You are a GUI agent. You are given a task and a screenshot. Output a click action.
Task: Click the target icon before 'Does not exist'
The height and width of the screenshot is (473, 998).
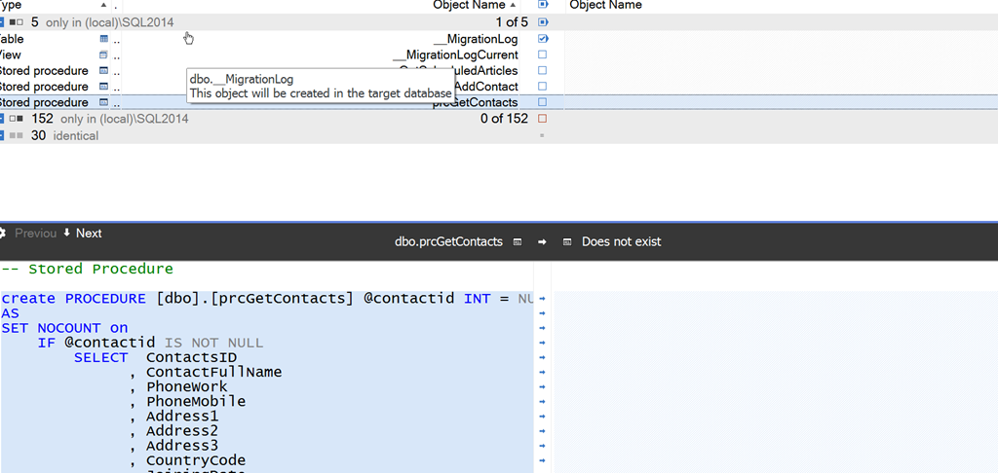[567, 241]
